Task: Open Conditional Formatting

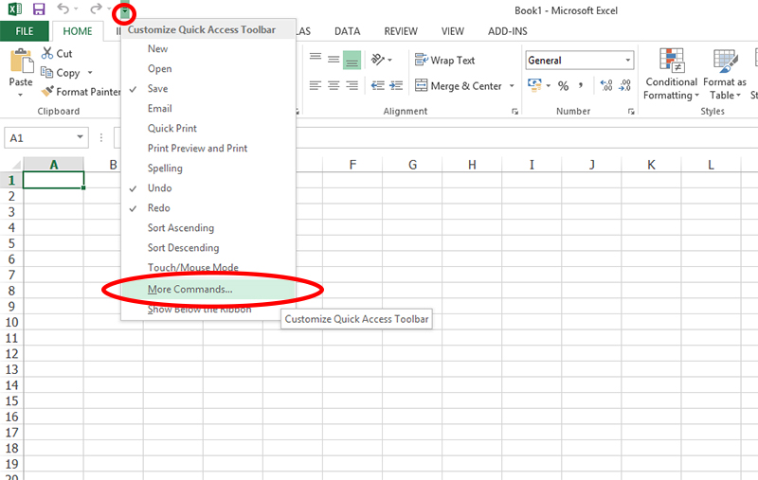Action: tap(671, 74)
